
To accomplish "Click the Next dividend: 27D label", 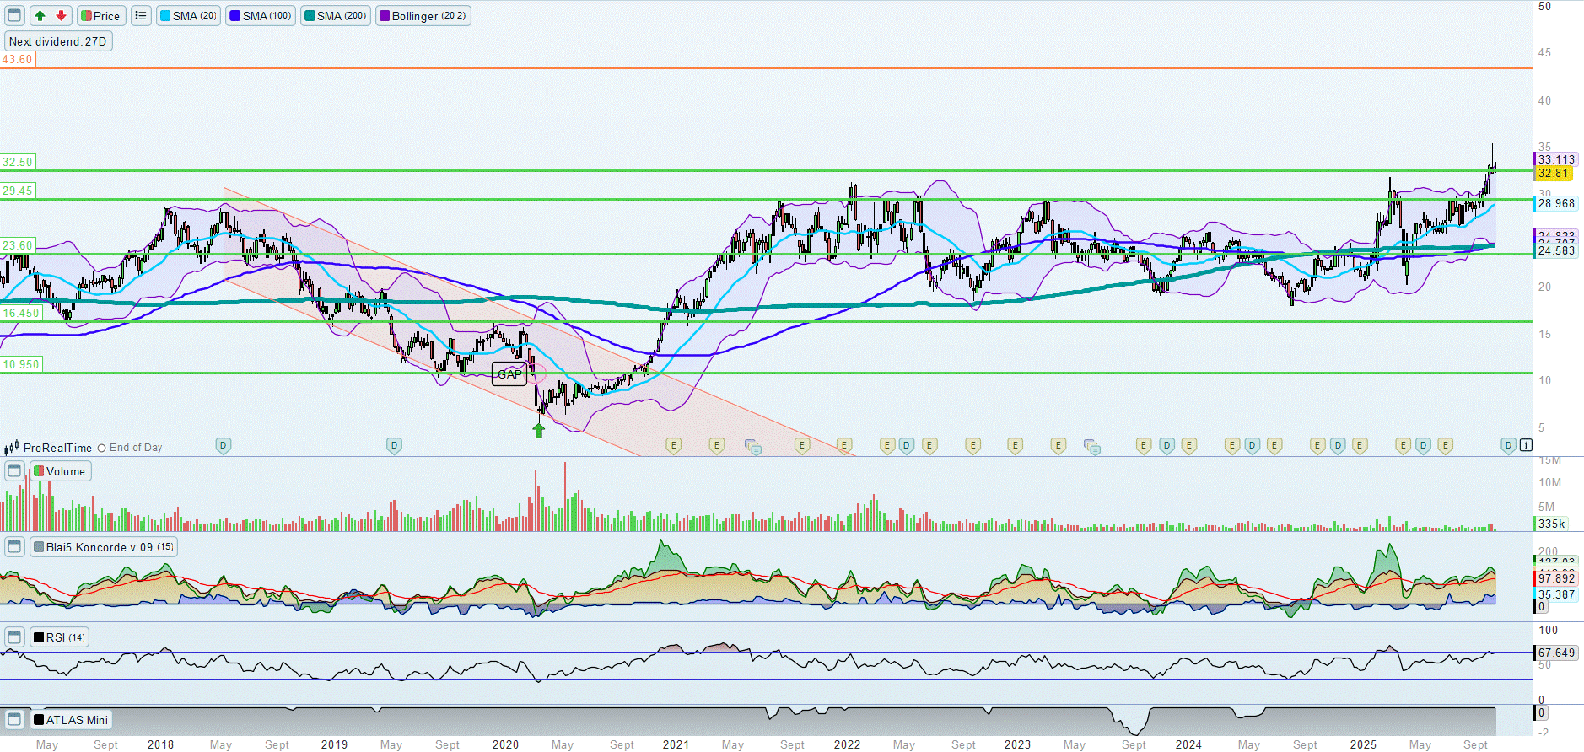I will [58, 41].
